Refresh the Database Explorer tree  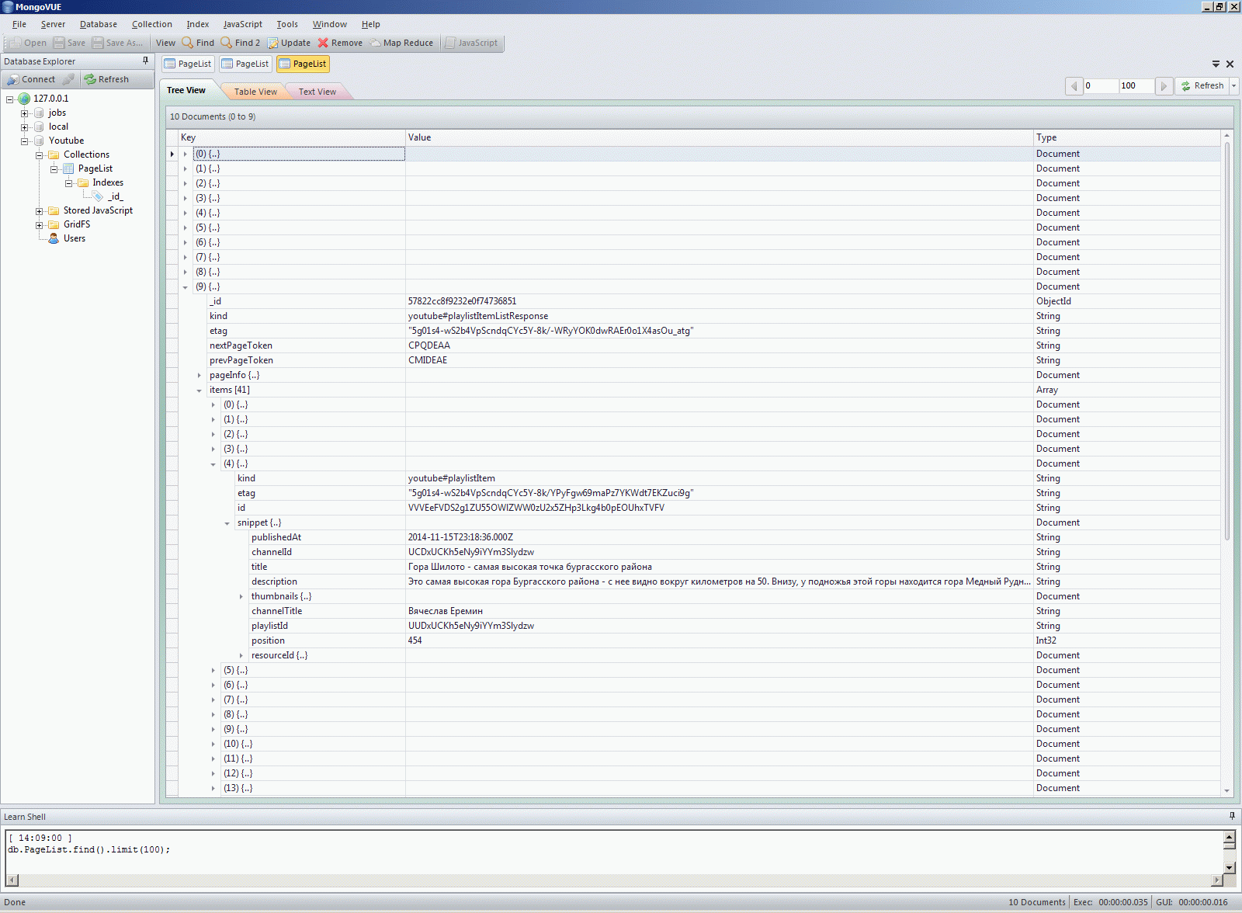coord(106,79)
